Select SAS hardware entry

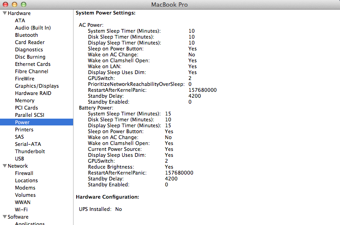pyautogui.click(x=20, y=137)
